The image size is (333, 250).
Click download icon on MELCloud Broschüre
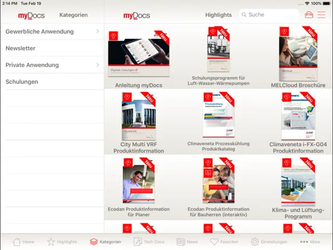(284, 31)
